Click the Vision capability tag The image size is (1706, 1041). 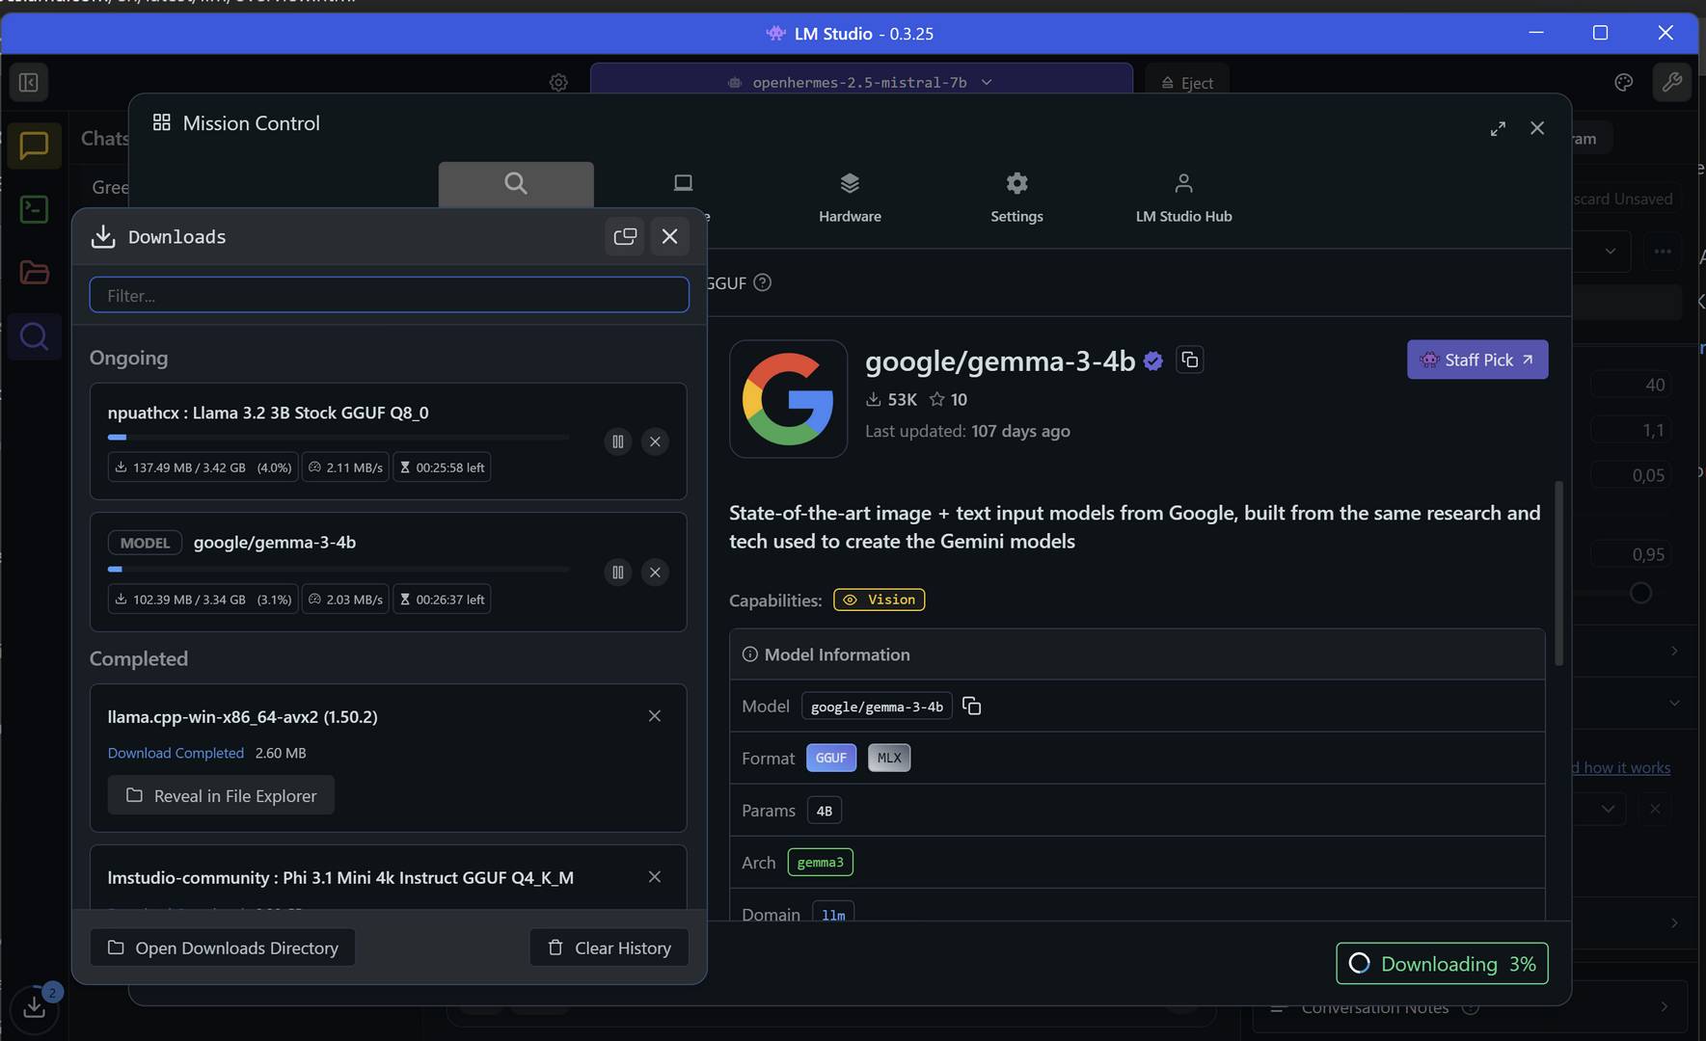[x=879, y=600]
